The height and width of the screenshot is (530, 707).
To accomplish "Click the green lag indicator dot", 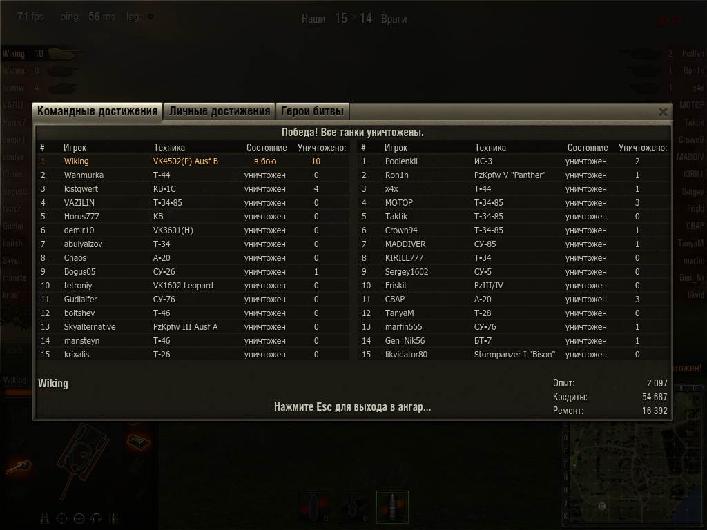I will click(x=151, y=17).
